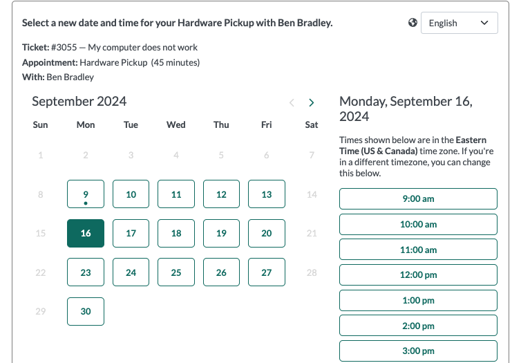
Task: Click the previous month arrow
Action: pyautogui.click(x=292, y=102)
